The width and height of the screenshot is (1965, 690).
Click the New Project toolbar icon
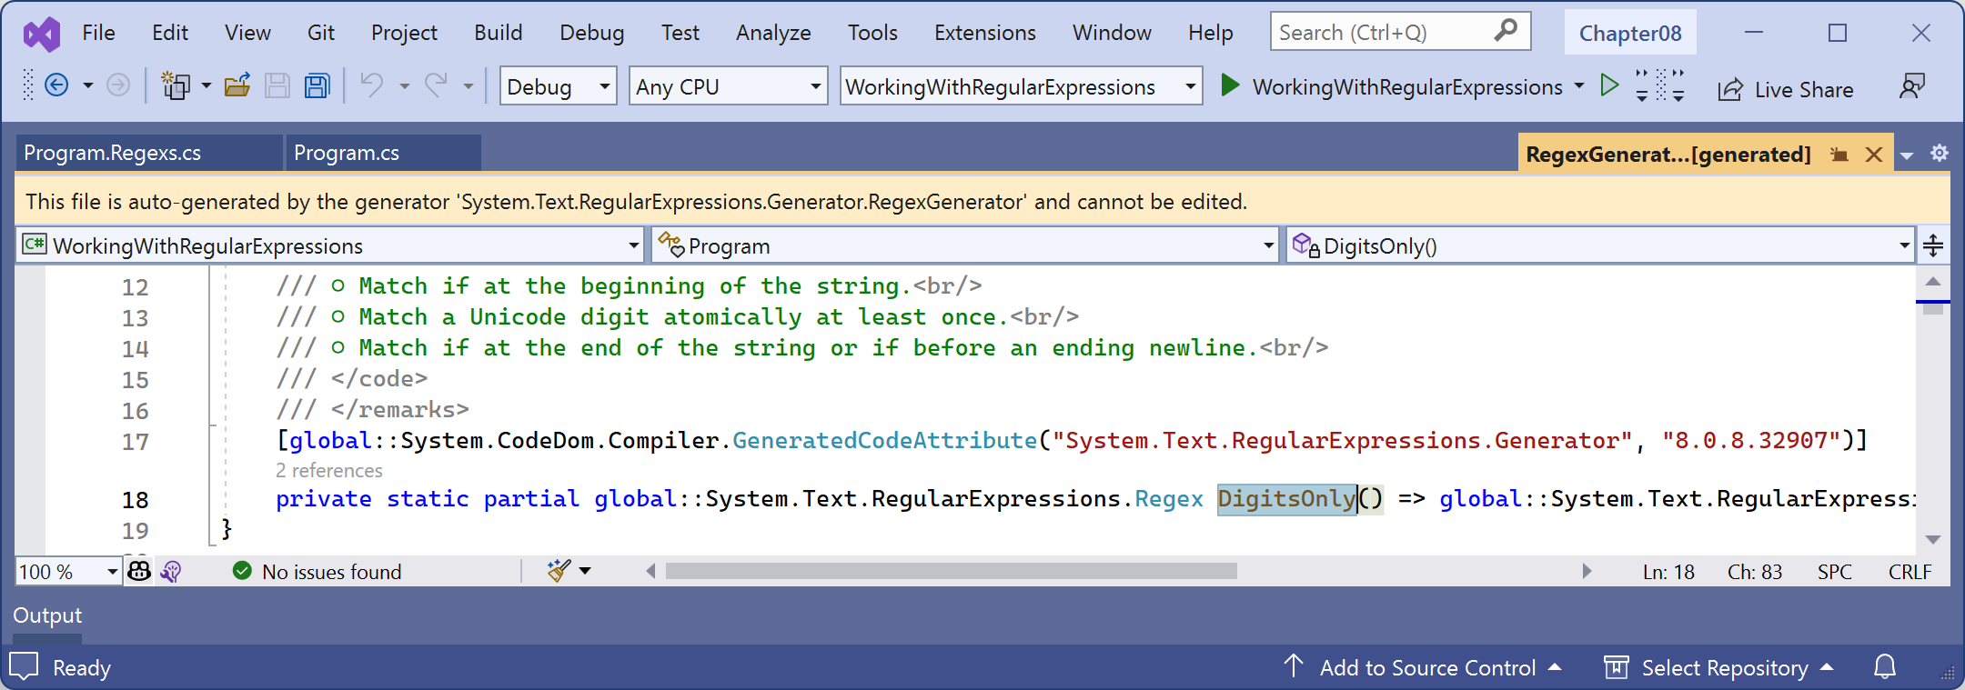(176, 85)
